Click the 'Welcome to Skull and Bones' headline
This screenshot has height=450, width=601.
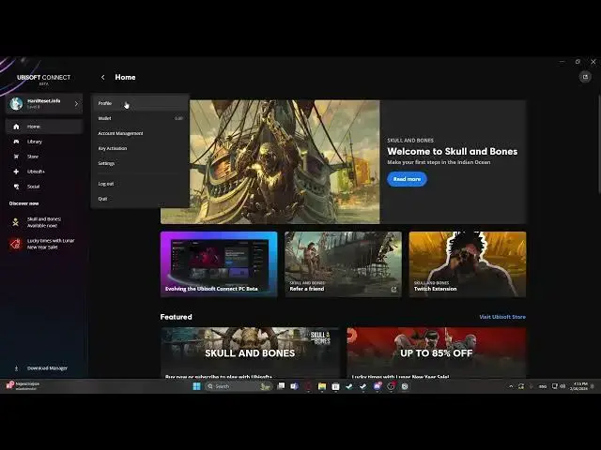pyautogui.click(x=453, y=152)
